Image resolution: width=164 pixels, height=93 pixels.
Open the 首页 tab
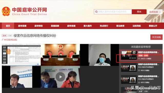point(8,26)
